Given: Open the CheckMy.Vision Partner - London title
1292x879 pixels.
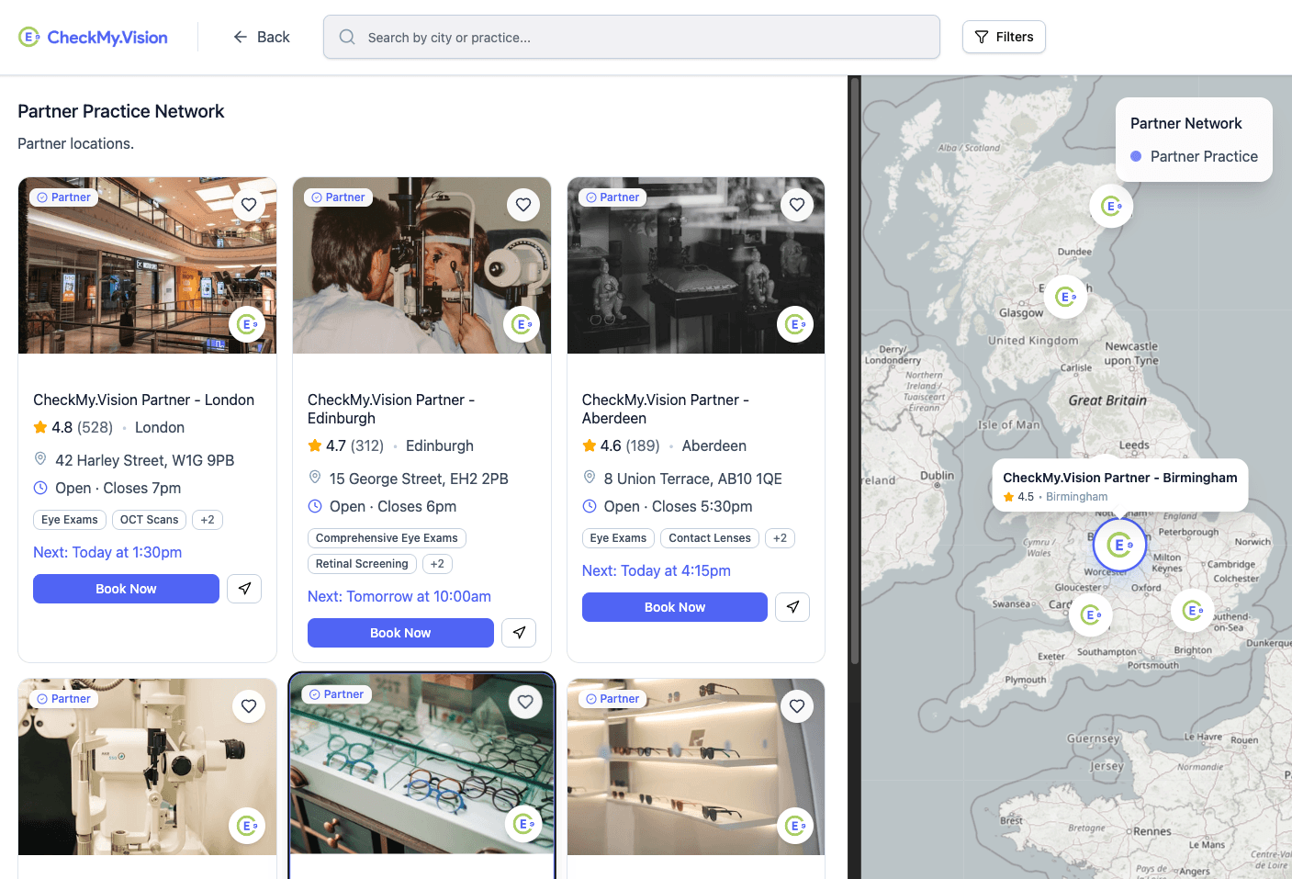Looking at the screenshot, I should click(143, 400).
